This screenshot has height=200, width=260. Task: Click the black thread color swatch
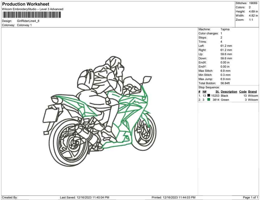point(209,96)
